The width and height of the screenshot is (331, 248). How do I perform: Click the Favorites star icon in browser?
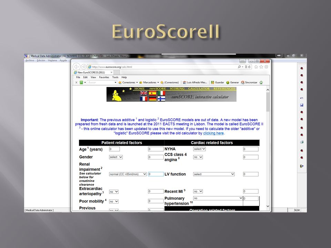tap(261, 67)
